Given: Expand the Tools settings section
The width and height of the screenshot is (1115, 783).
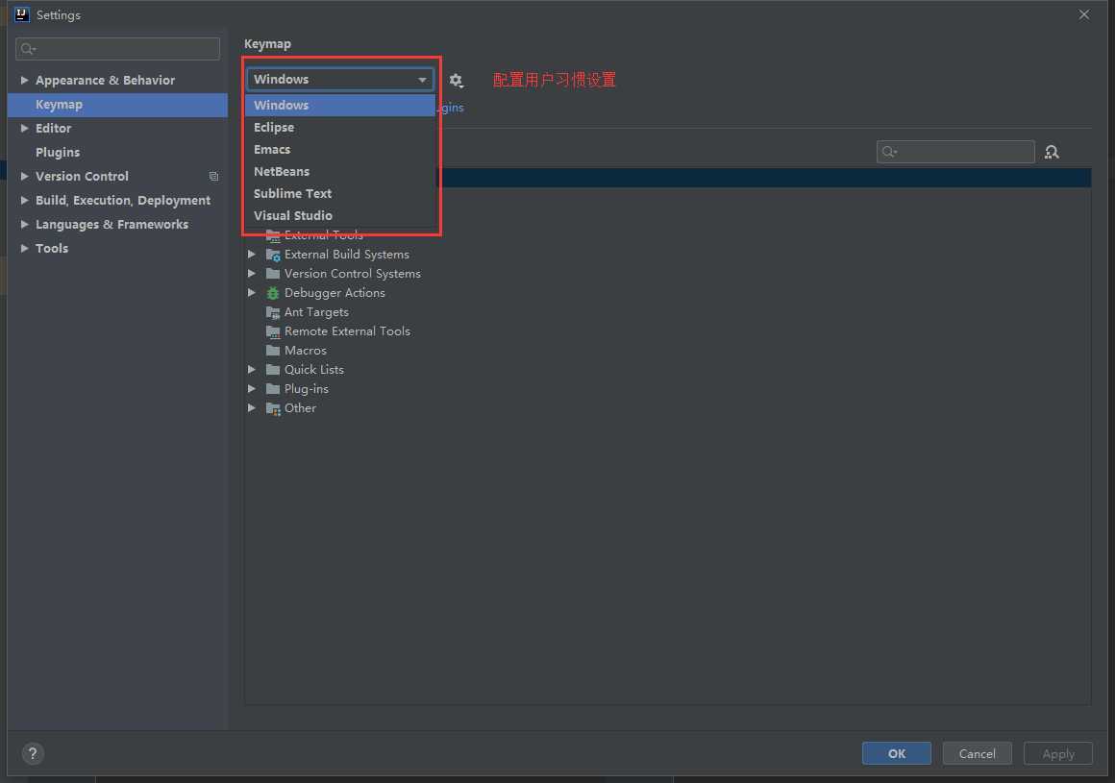Looking at the screenshot, I should point(24,248).
